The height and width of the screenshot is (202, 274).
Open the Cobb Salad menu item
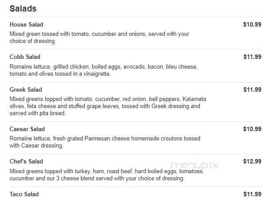[x=25, y=57]
